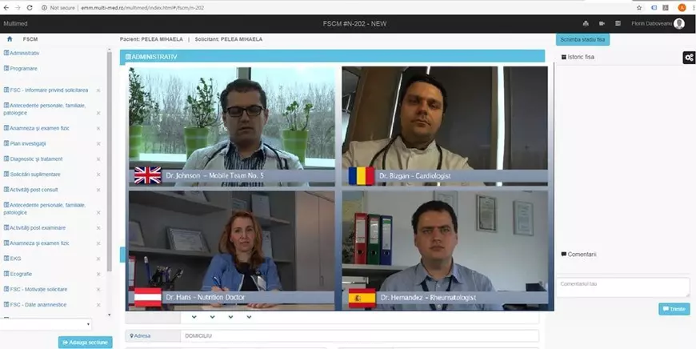Go back in the browser
This screenshot has height=349, width=696.
click(x=6, y=7)
